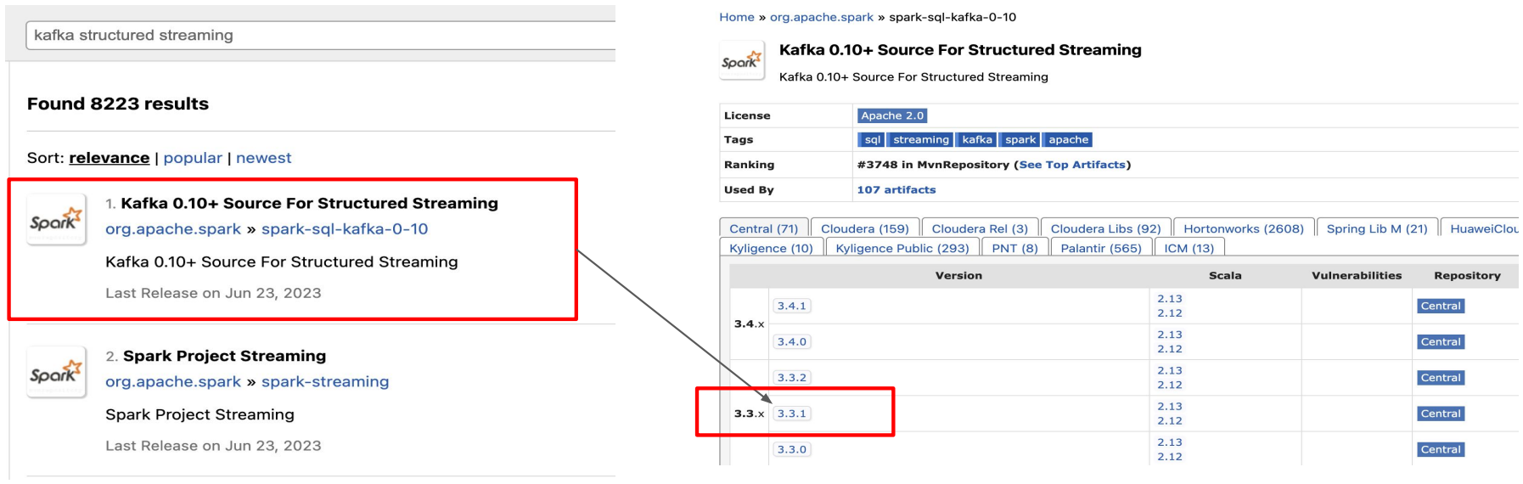
Task: Click 'Found 8223 results' heading
Action: [x=118, y=104]
